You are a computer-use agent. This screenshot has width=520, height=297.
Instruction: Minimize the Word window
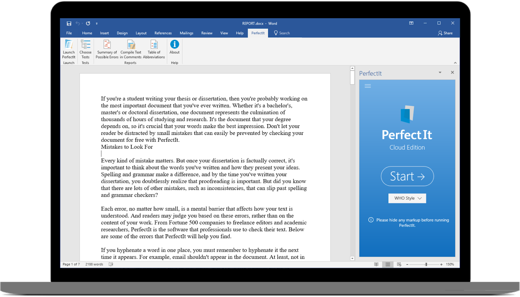click(x=425, y=23)
